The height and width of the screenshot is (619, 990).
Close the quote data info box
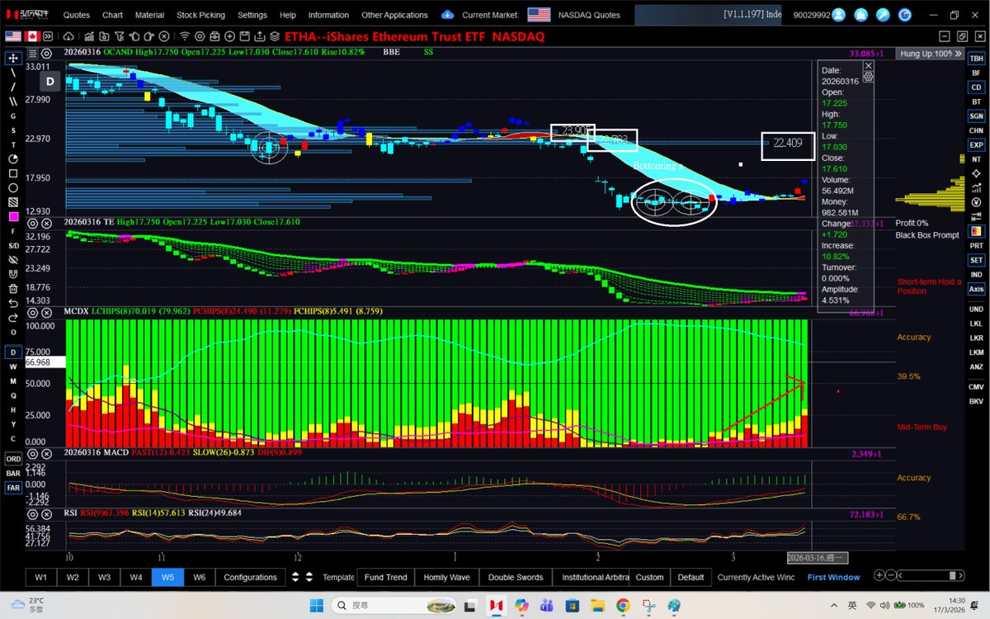click(869, 65)
